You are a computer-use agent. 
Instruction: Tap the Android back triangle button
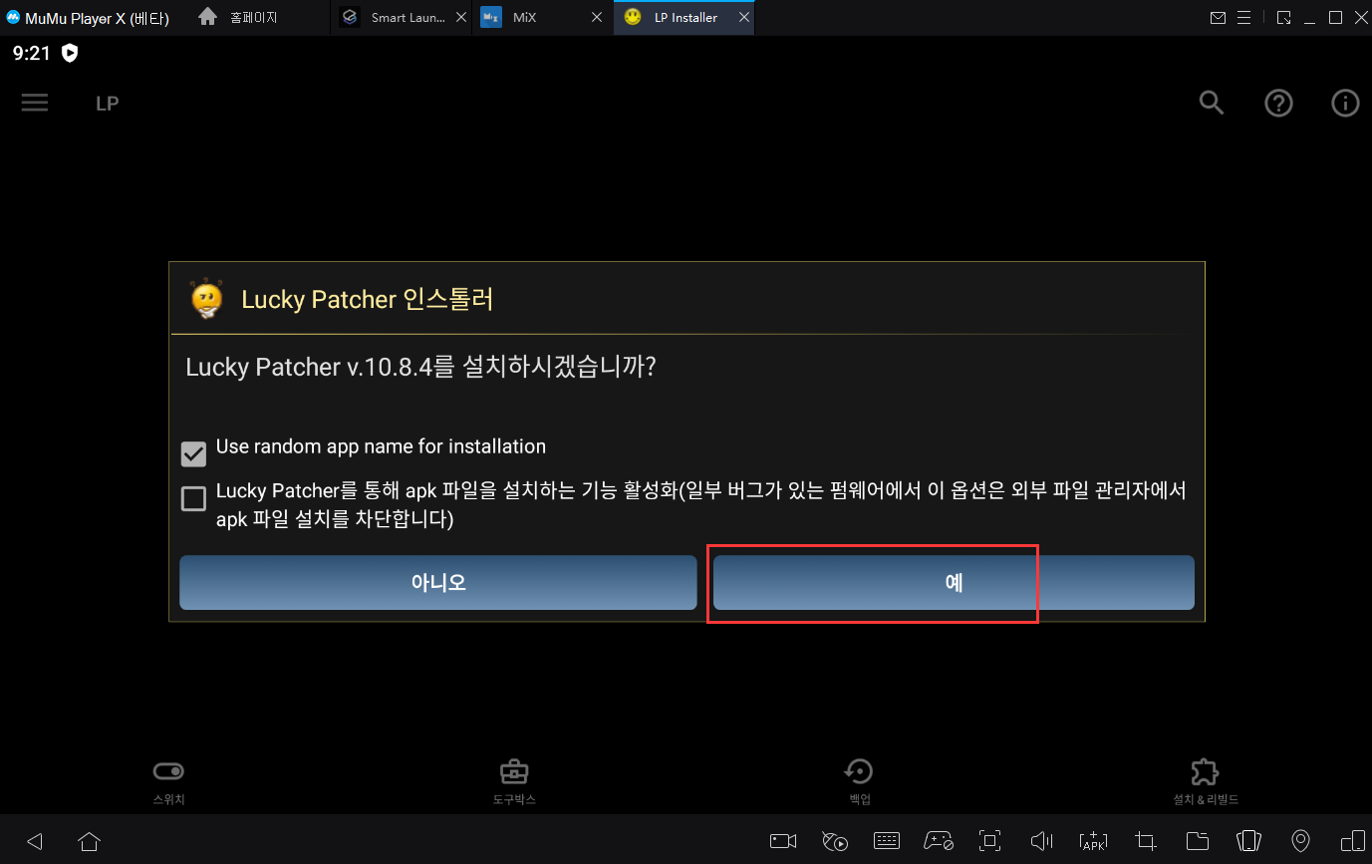pos(35,841)
